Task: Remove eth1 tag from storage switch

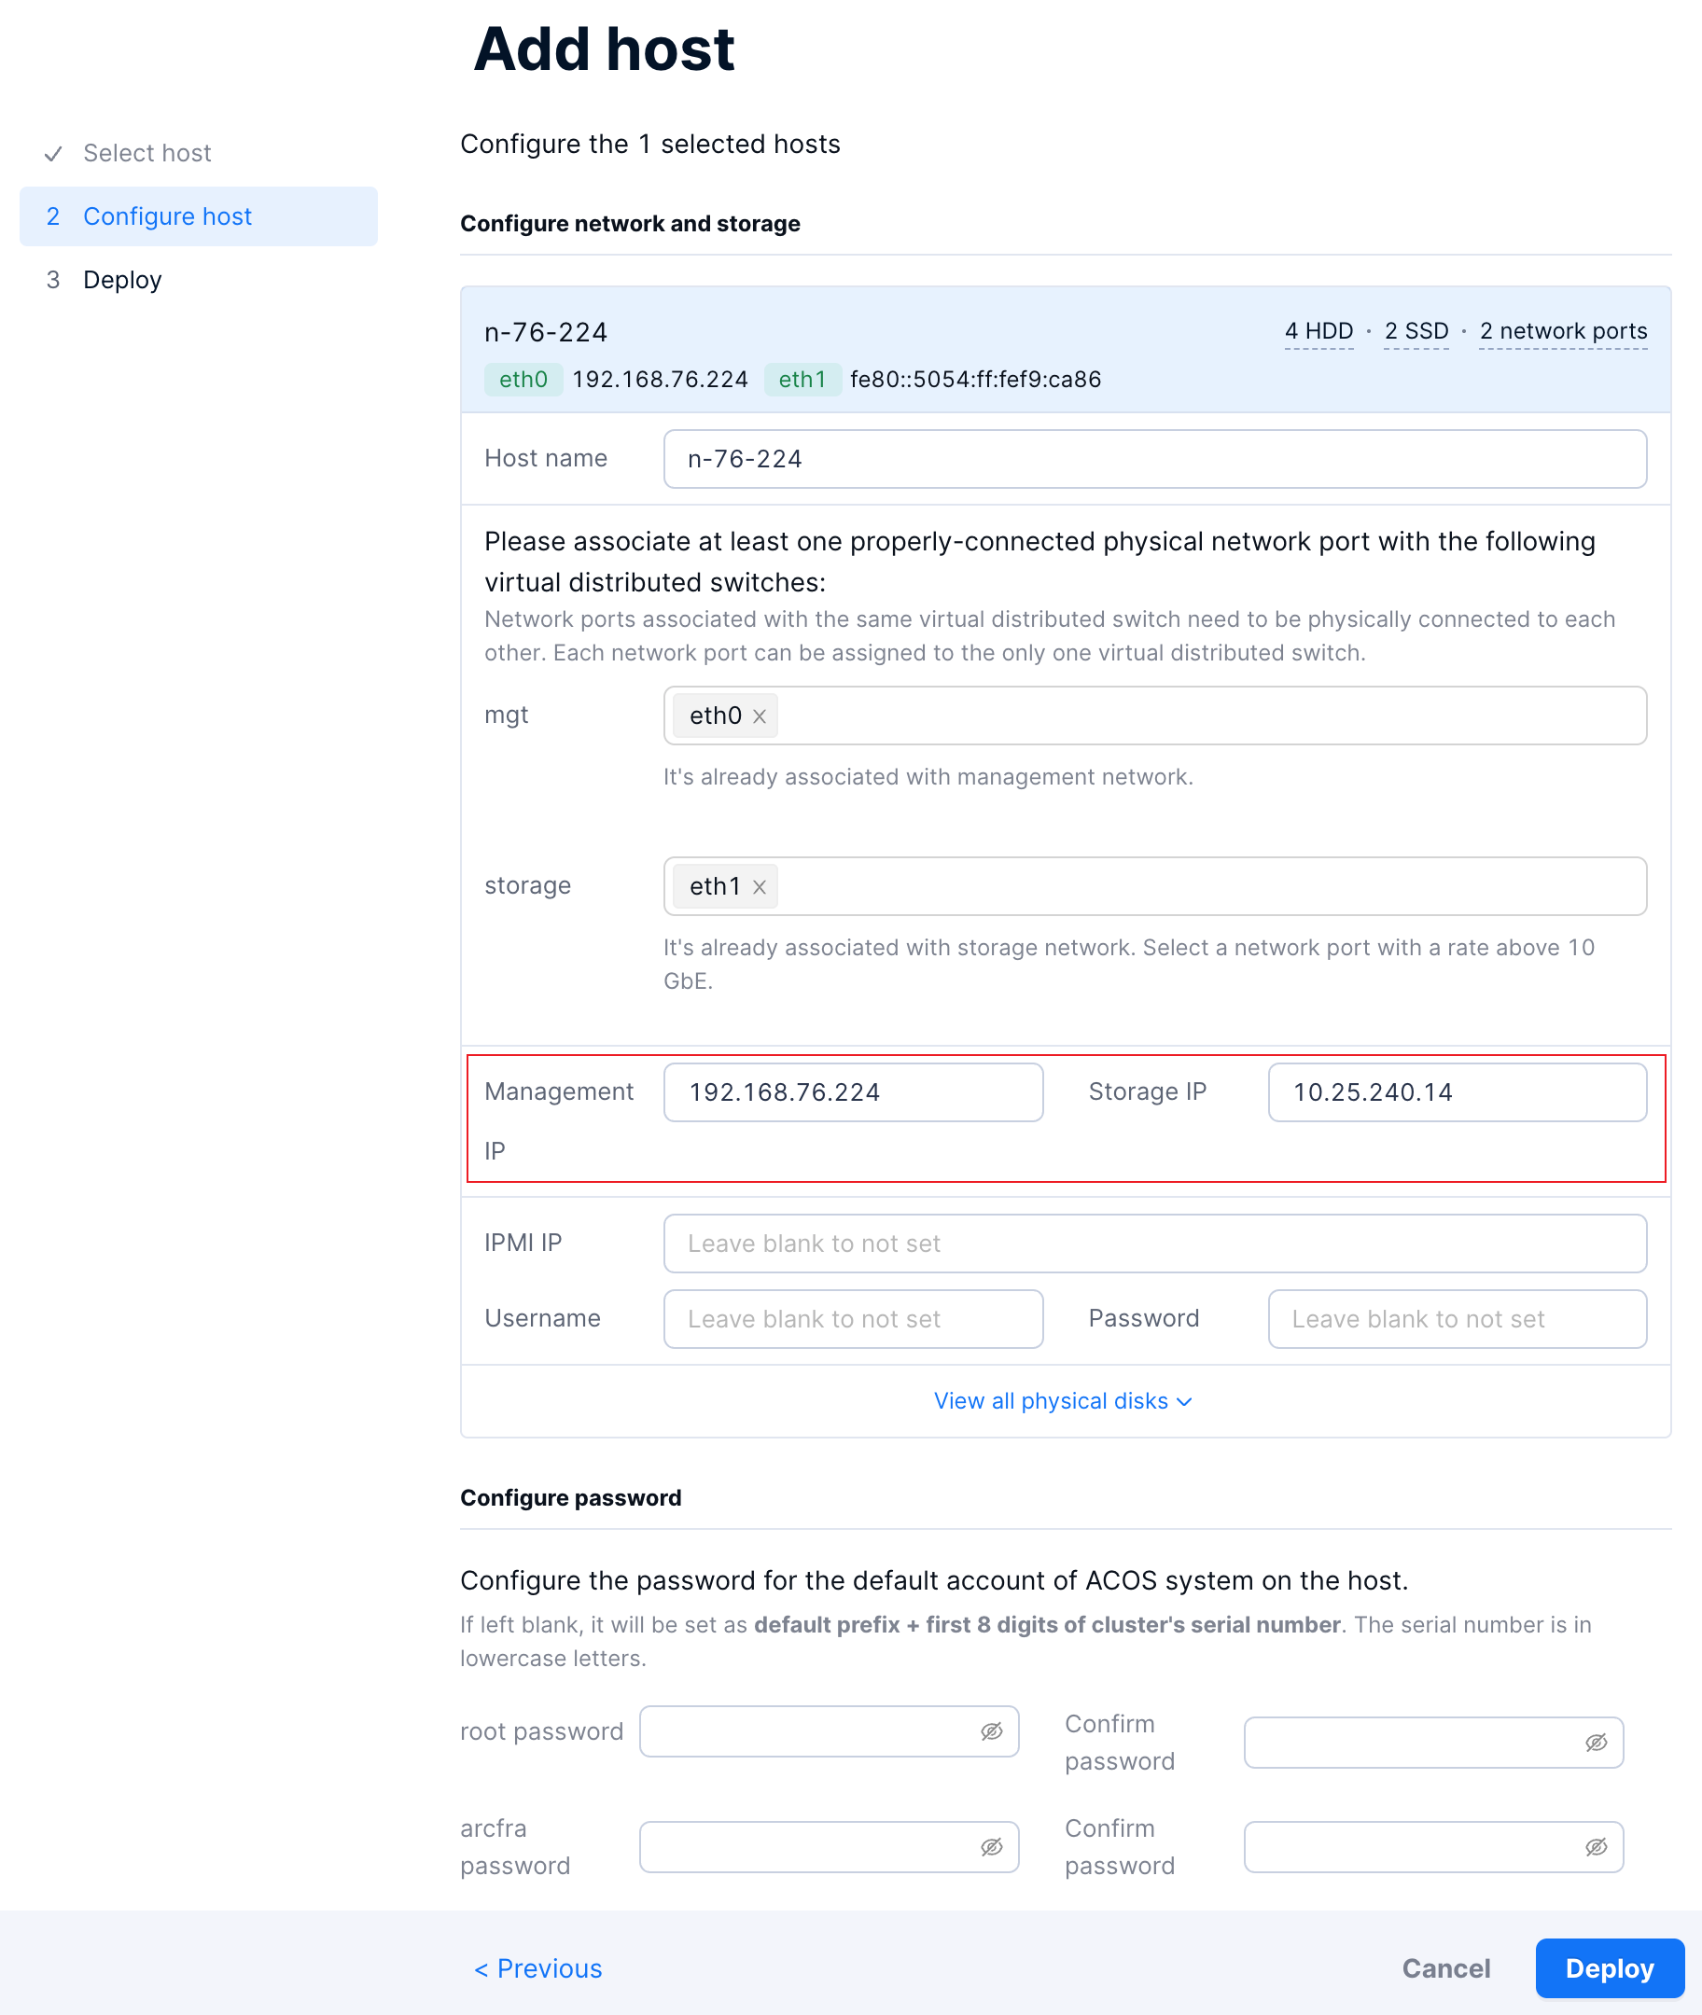Action: click(x=760, y=887)
